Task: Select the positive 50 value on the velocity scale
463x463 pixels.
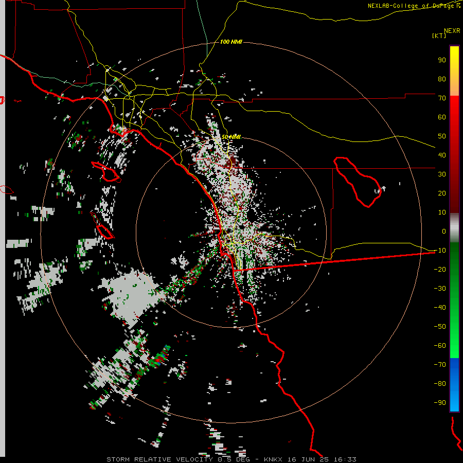Action: point(442,136)
